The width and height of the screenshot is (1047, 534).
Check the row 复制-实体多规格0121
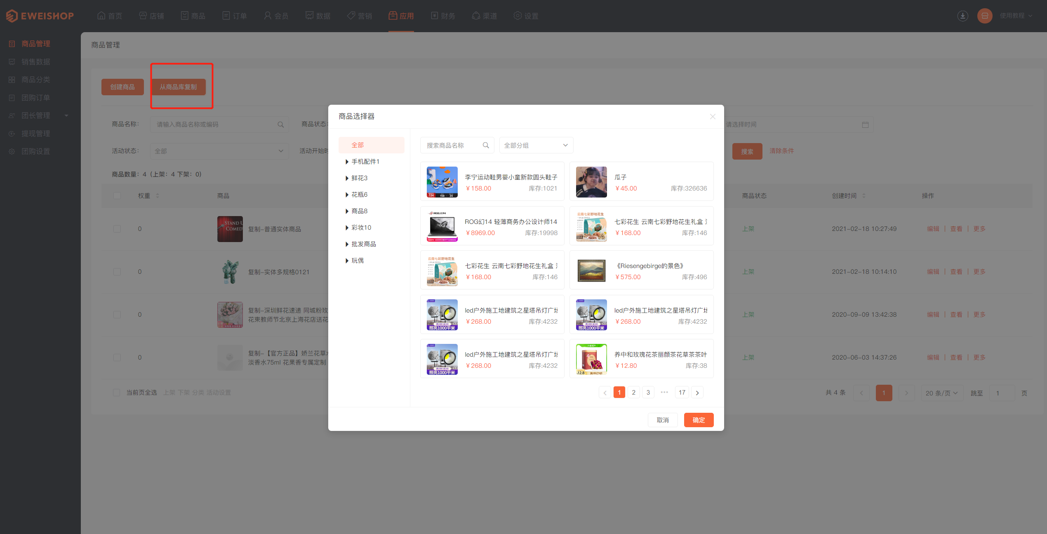point(117,272)
